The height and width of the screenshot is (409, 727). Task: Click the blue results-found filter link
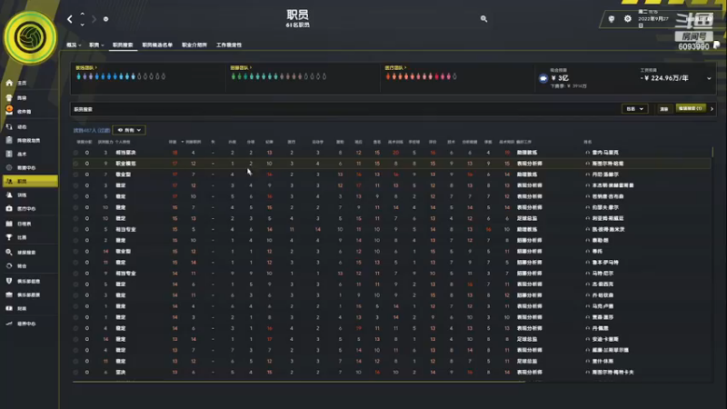point(92,130)
